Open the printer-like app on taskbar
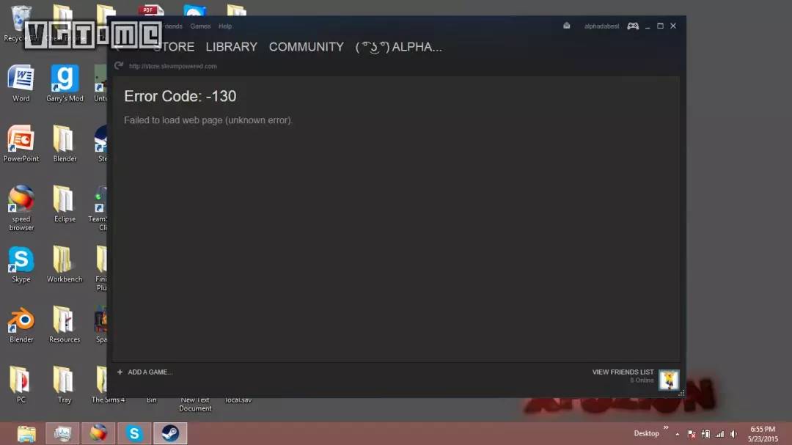The width and height of the screenshot is (792, 445). (62, 433)
